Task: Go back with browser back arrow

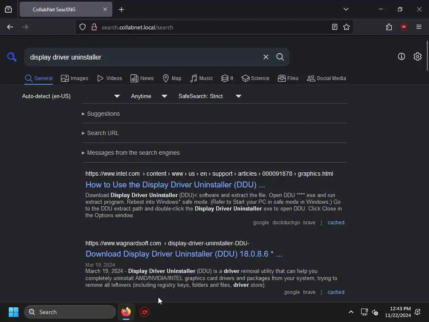Action: [x=10, y=27]
